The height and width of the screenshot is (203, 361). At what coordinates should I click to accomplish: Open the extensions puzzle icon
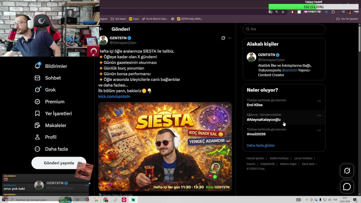click(333, 12)
